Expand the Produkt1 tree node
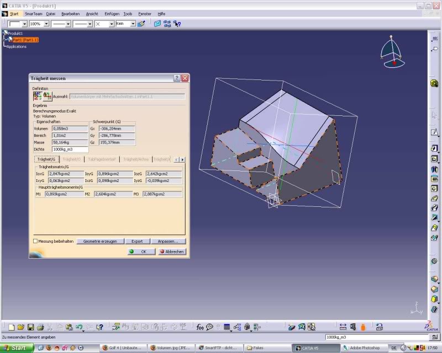Screen dimensions: 442x353 coord(4,33)
